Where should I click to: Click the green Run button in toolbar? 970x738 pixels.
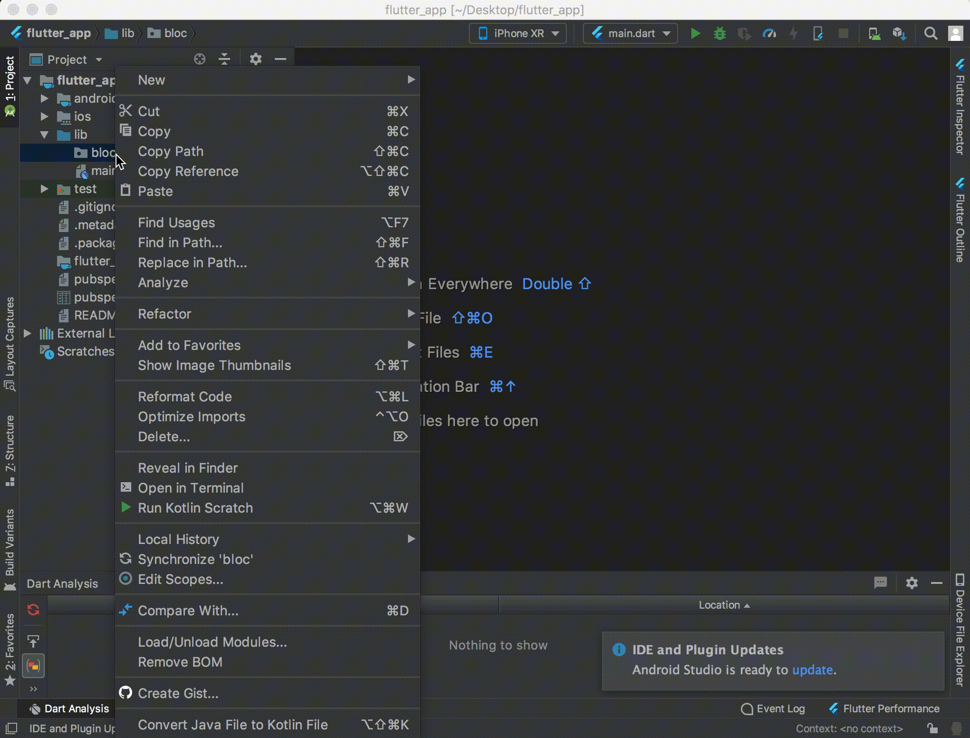point(695,33)
